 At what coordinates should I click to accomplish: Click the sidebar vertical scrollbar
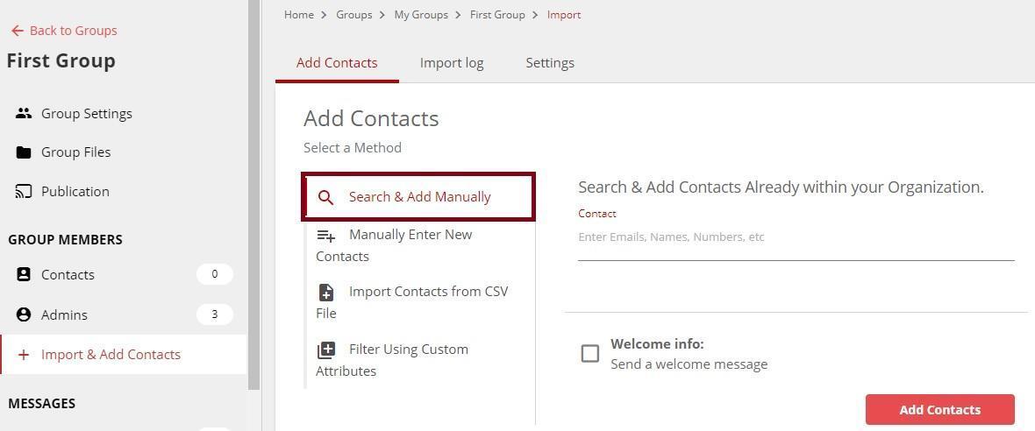point(254,195)
